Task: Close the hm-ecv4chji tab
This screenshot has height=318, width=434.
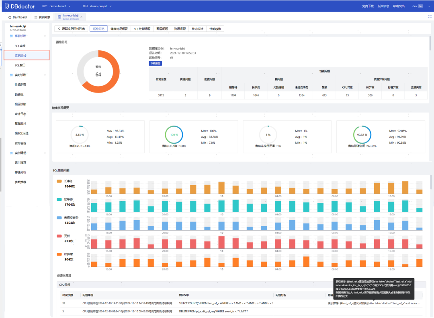Action: [81, 17]
